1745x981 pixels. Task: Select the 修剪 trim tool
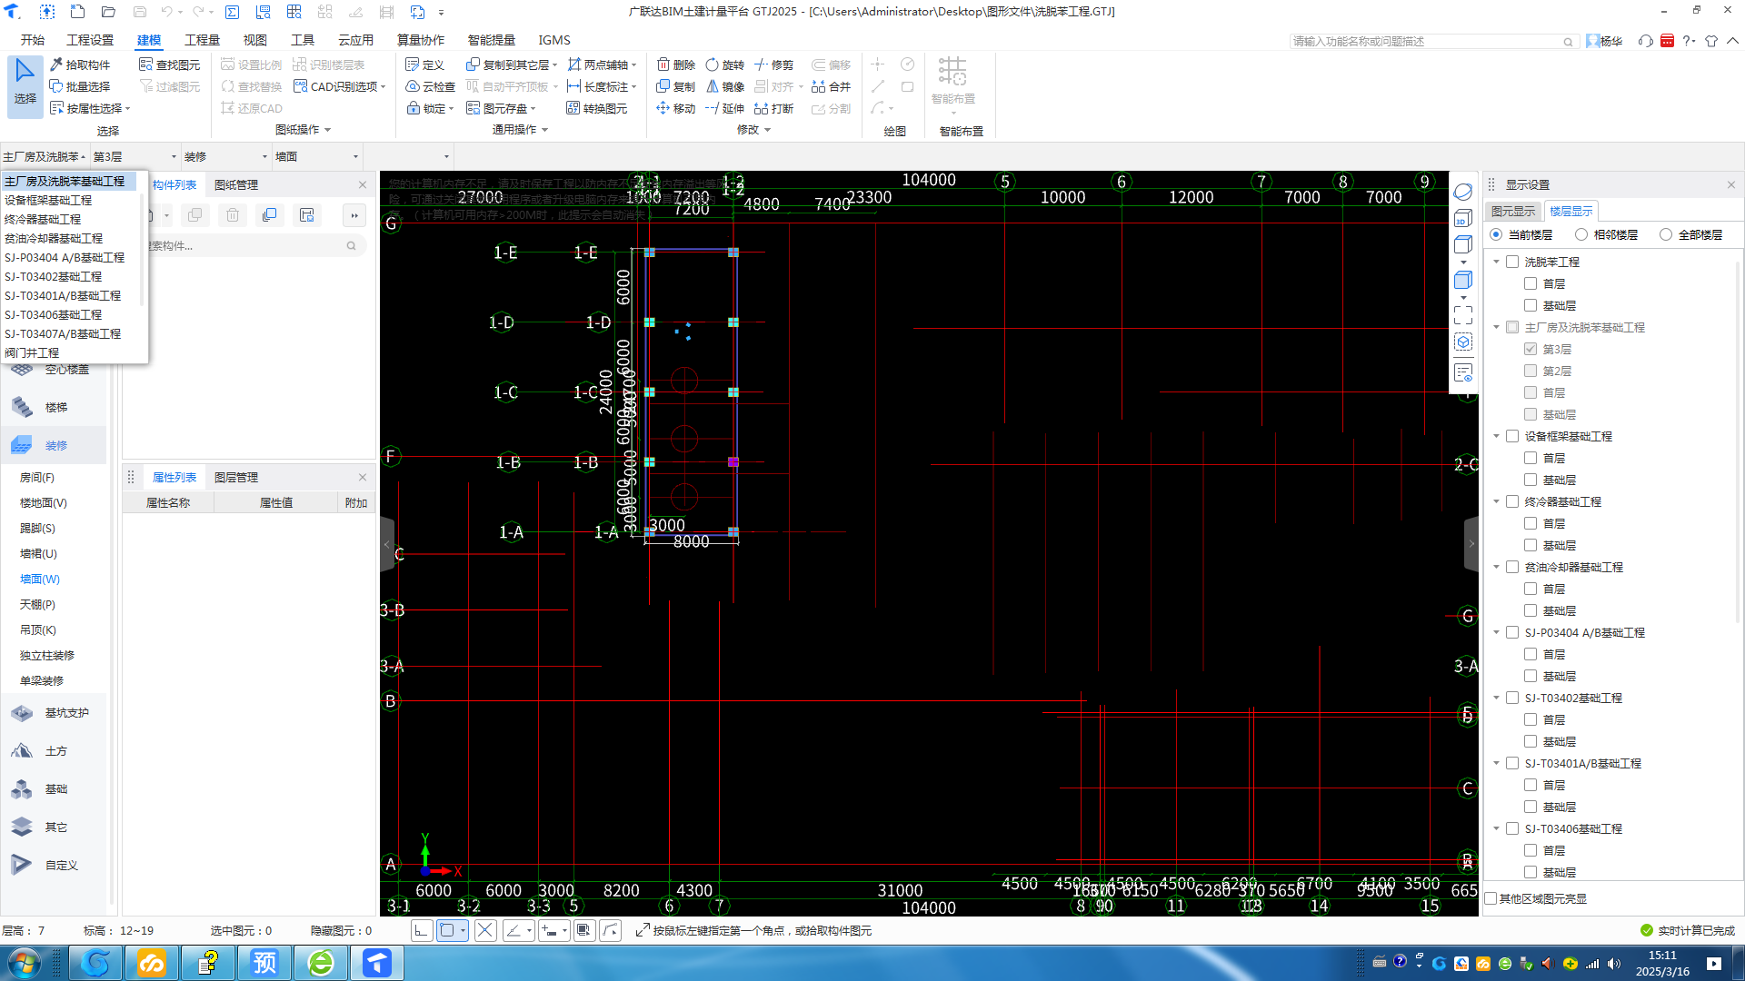[x=774, y=64]
